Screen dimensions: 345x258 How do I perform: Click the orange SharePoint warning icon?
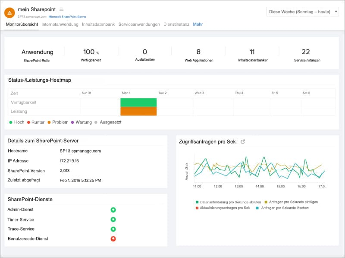click(x=9, y=12)
